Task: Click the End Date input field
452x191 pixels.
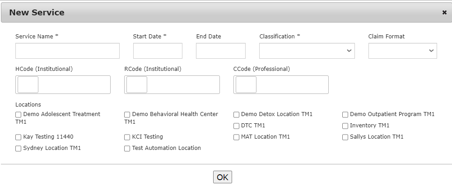Action: point(220,51)
